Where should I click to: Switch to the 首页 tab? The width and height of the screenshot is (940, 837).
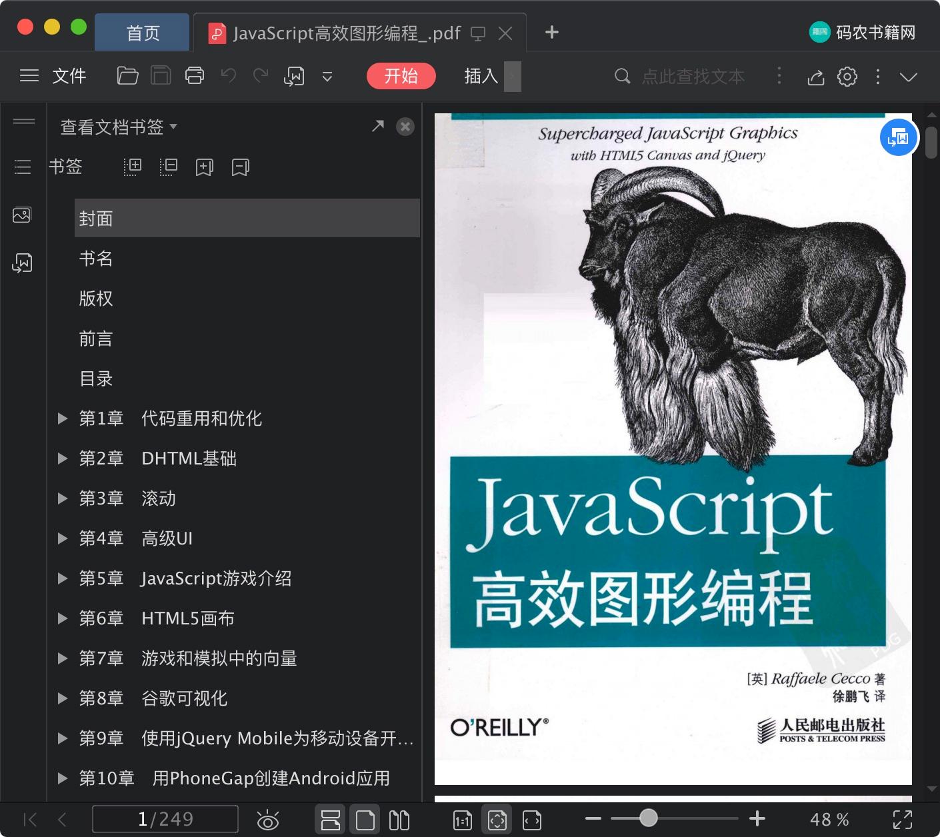(x=143, y=33)
